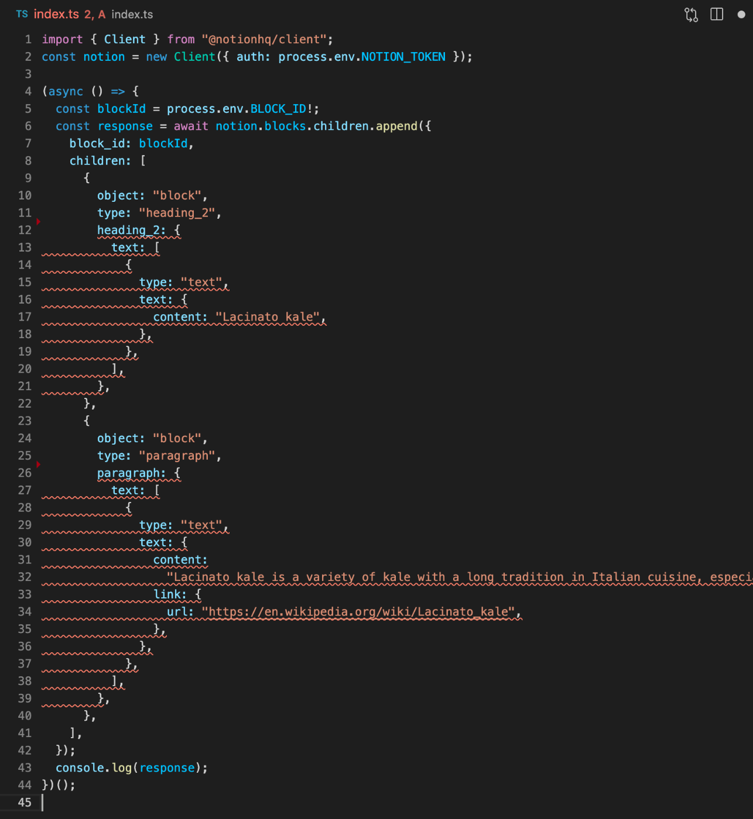The height and width of the screenshot is (819, 753).
Task: Select line number 1 in the gutter
Action: pyautogui.click(x=28, y=39)
